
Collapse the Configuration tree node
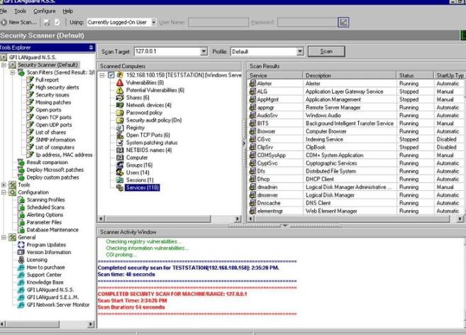(4, 192)
